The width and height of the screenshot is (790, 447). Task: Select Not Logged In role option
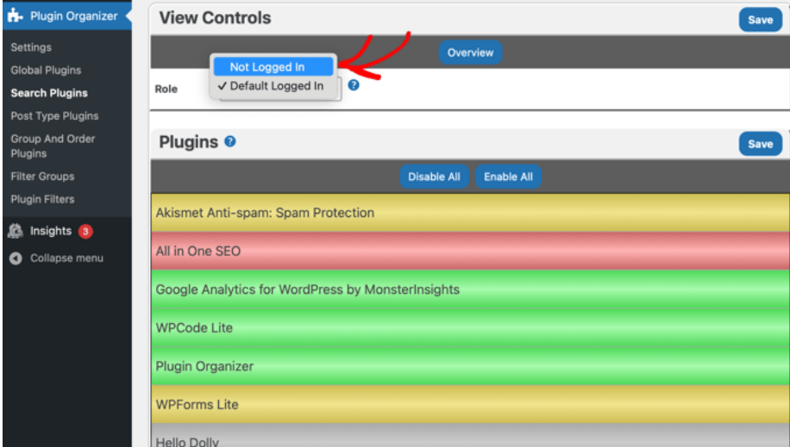[x=267, y=66]
